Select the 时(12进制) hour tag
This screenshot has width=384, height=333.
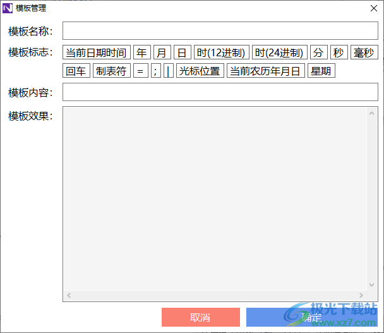[222, 52]
